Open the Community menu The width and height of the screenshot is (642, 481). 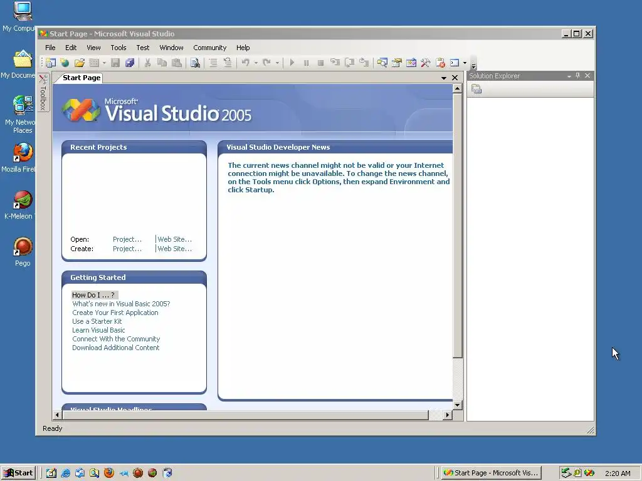point(209,48)
